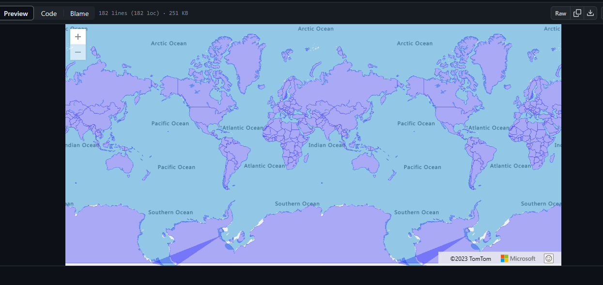Click the copy file contents icon
Image resolution: width=603 pixels, height=285 pixels.
click(x=576, y=13)
